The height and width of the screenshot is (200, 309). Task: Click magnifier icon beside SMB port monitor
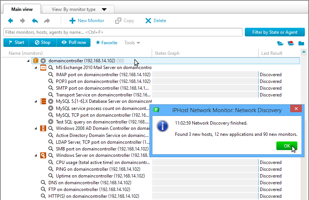pyautogui.click(x=51, y=149)
